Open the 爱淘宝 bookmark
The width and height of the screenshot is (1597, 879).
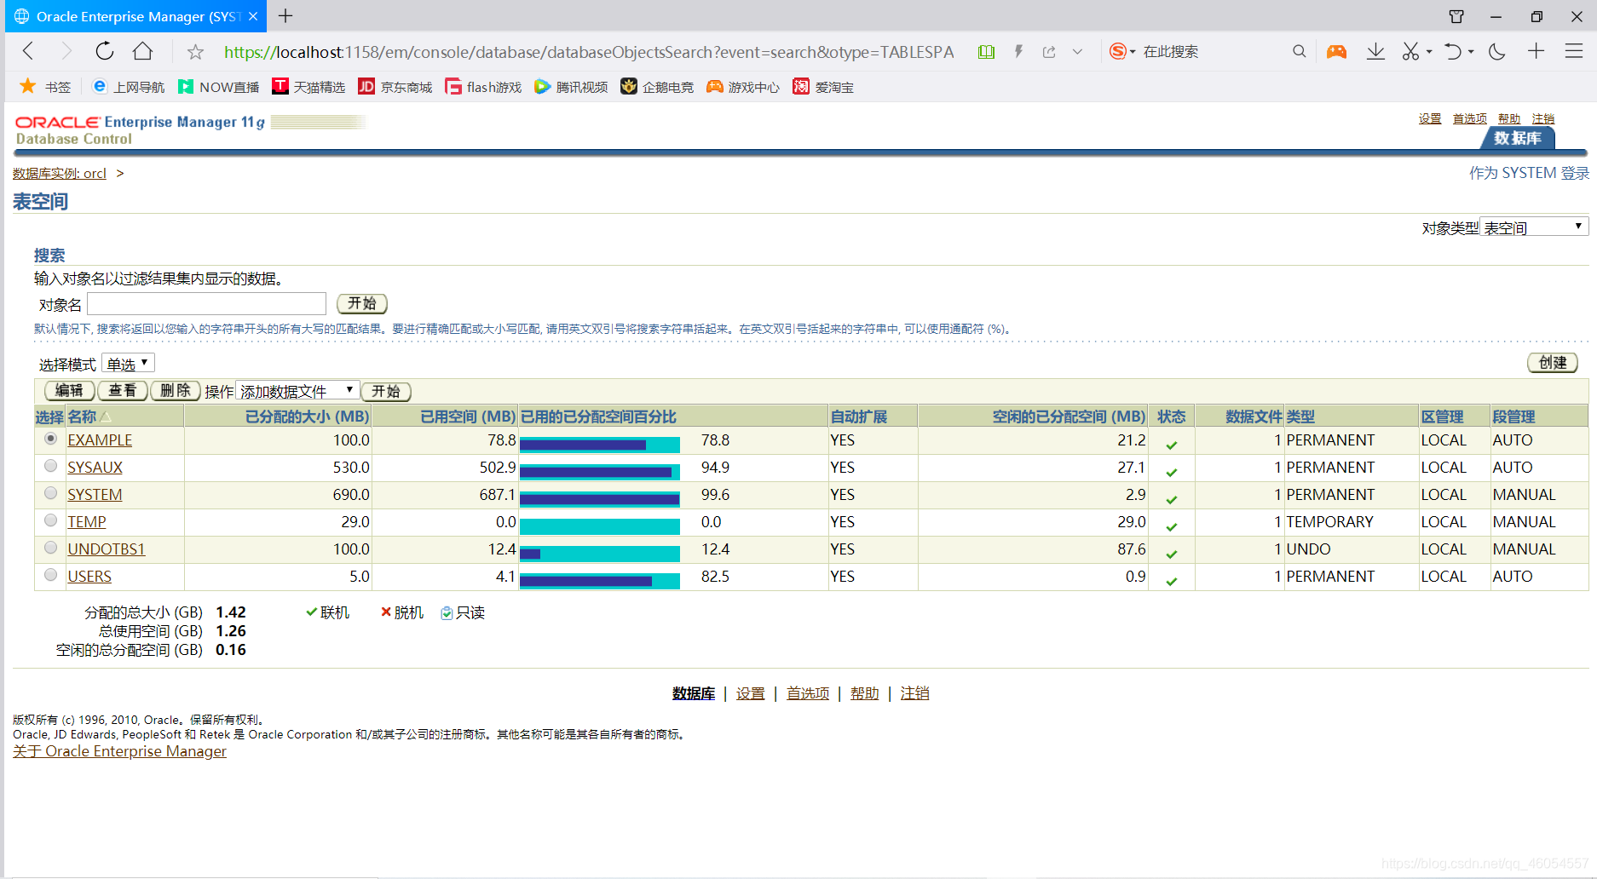click(823, 87)
